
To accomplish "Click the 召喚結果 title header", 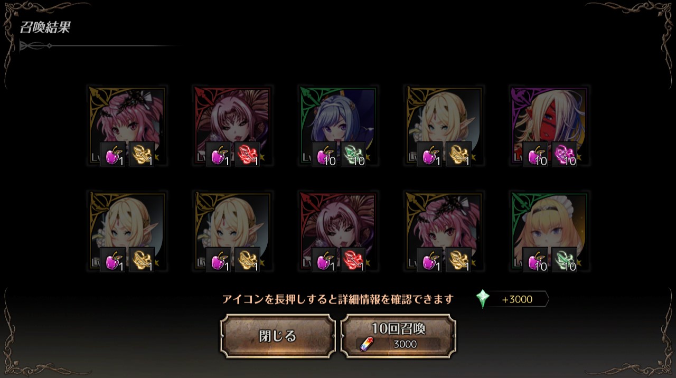I will [45, 27].
